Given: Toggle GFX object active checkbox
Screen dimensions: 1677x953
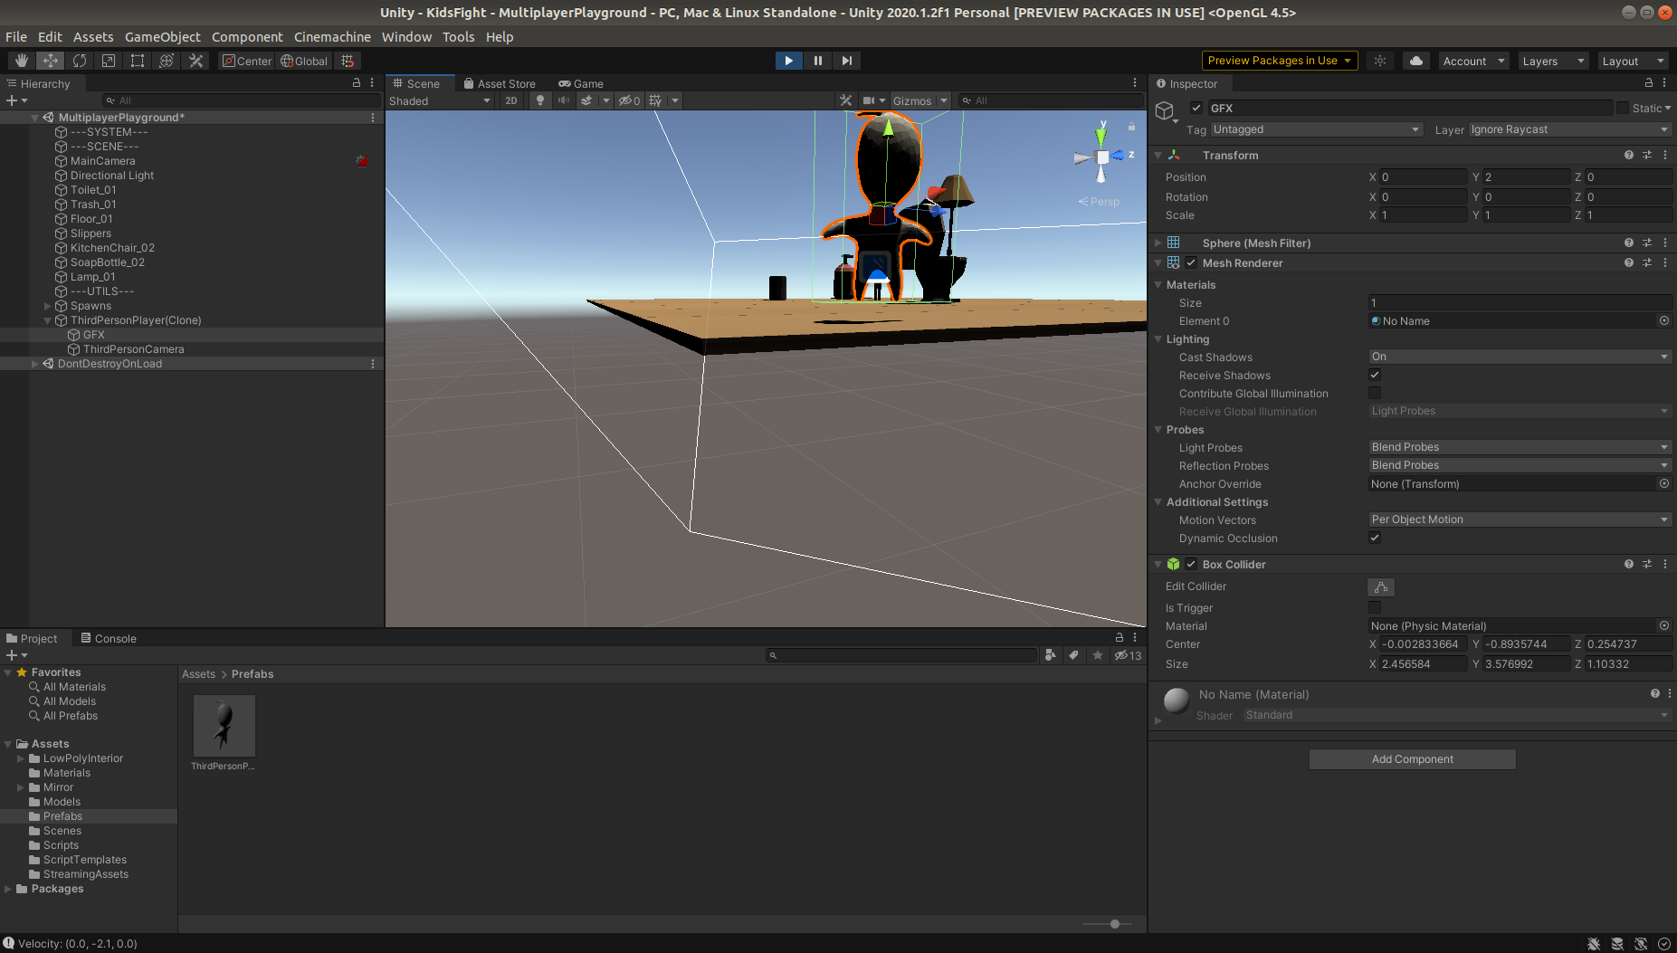Looking at the screenshot, I should coord(1196,108).
